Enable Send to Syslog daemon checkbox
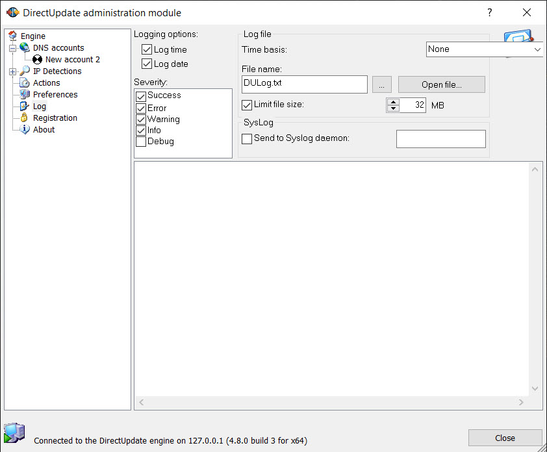This screenshot has height=452, width=547. click(x=247, y=139)
